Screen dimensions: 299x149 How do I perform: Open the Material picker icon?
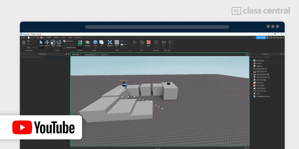pyautogui.click(x=110, y=42)
